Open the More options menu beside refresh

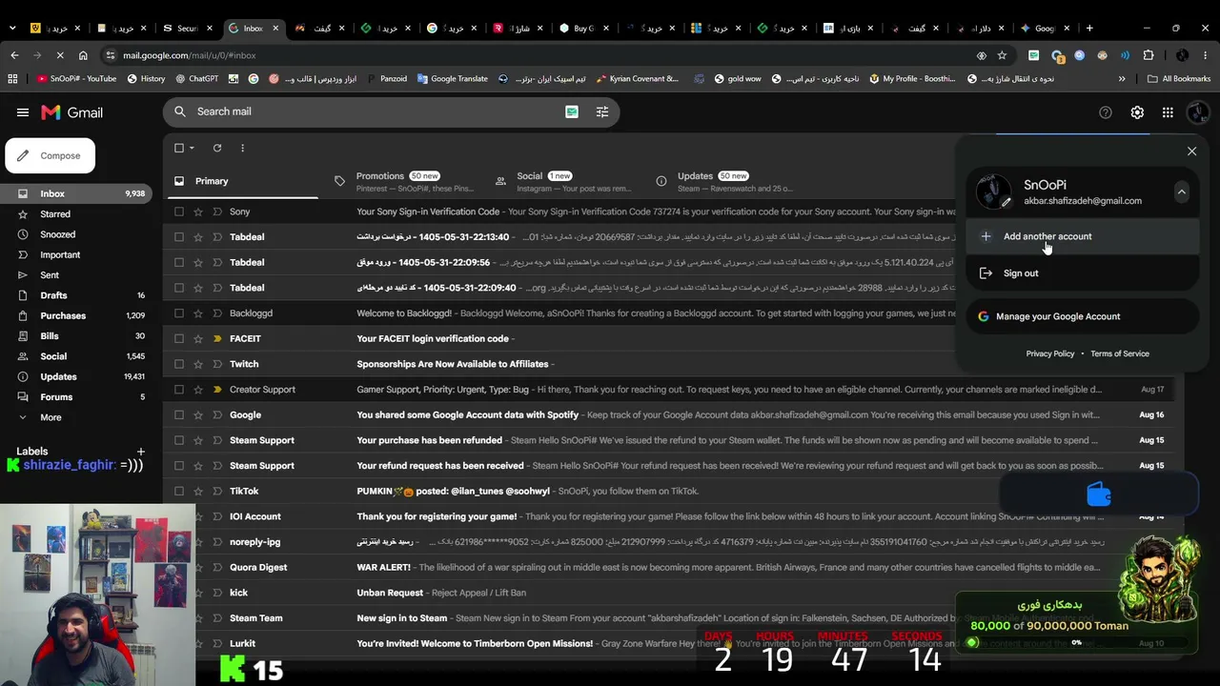[242, 148]
